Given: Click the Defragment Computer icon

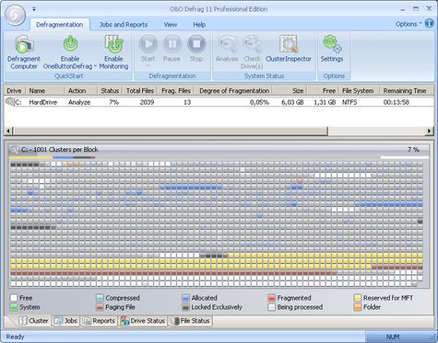Looking at the screenshot, I should [24, 44].
